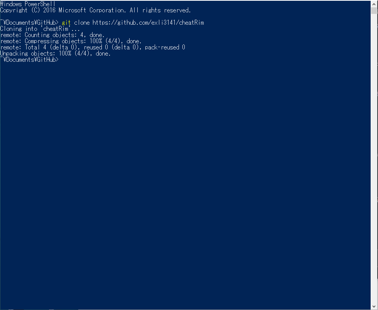Image resolution: width=378 pixels, height=310 pixels.
Task: Click the vertical scrollbar thumb
Action: pyautogui.click(x=374, y=10)
